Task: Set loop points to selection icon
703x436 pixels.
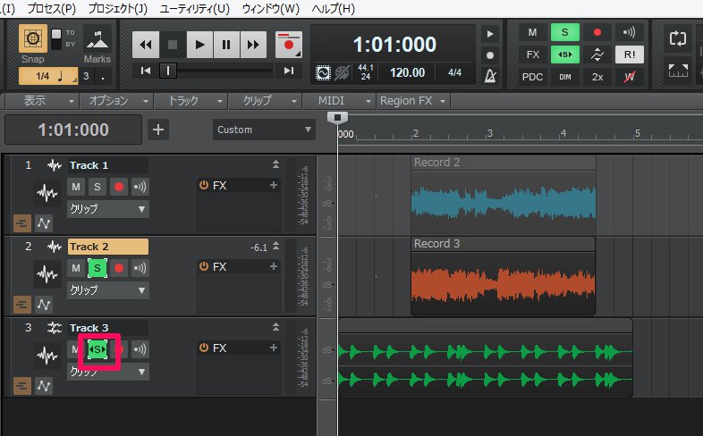Action: [x=677, y=71]
